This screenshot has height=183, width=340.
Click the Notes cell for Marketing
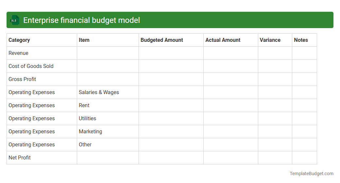pyautogui.click(x=304, y=132)
